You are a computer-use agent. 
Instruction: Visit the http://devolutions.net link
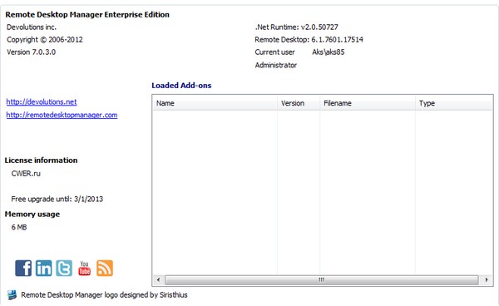pos(42,101)
